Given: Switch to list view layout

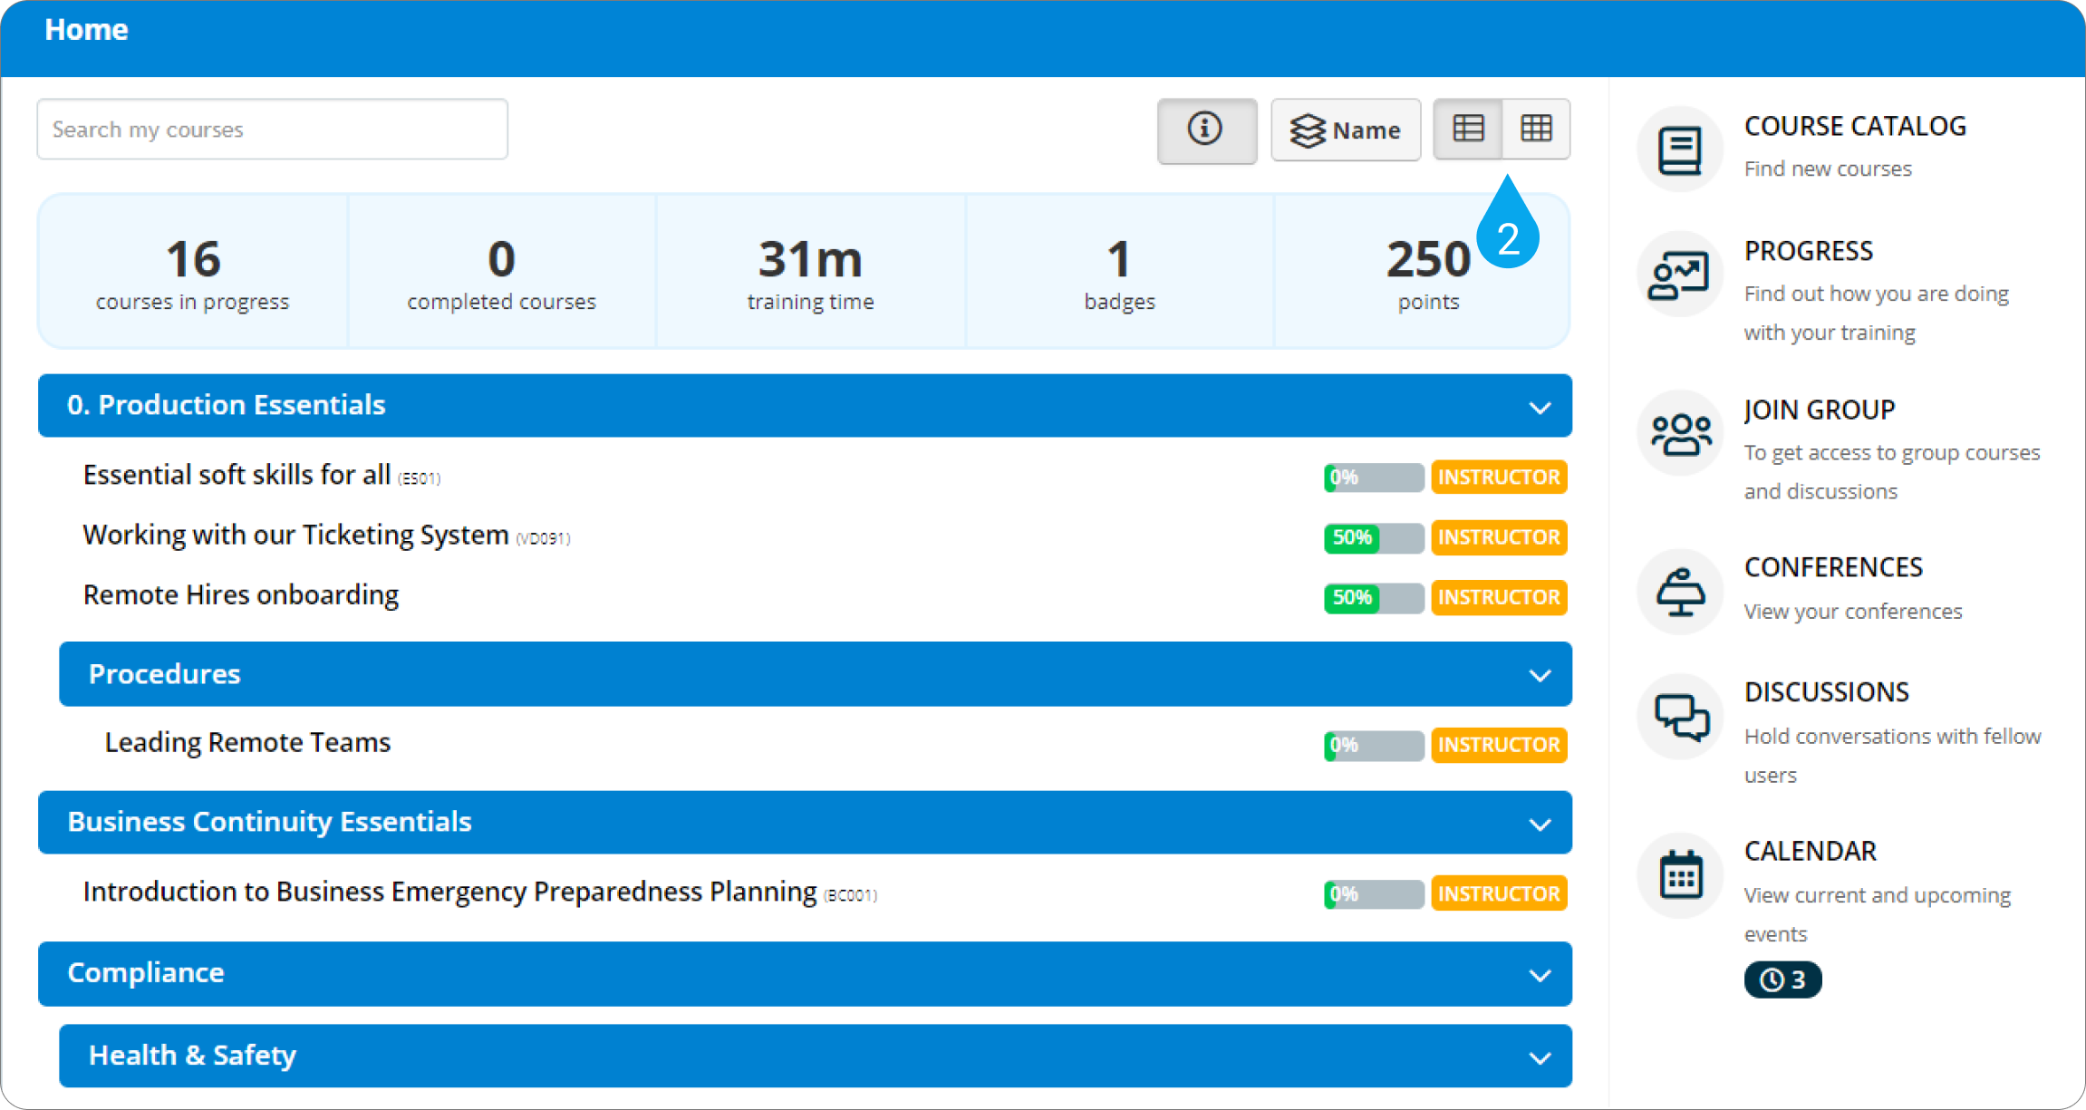Looking at the screenshot, I should click(1468, 129).
